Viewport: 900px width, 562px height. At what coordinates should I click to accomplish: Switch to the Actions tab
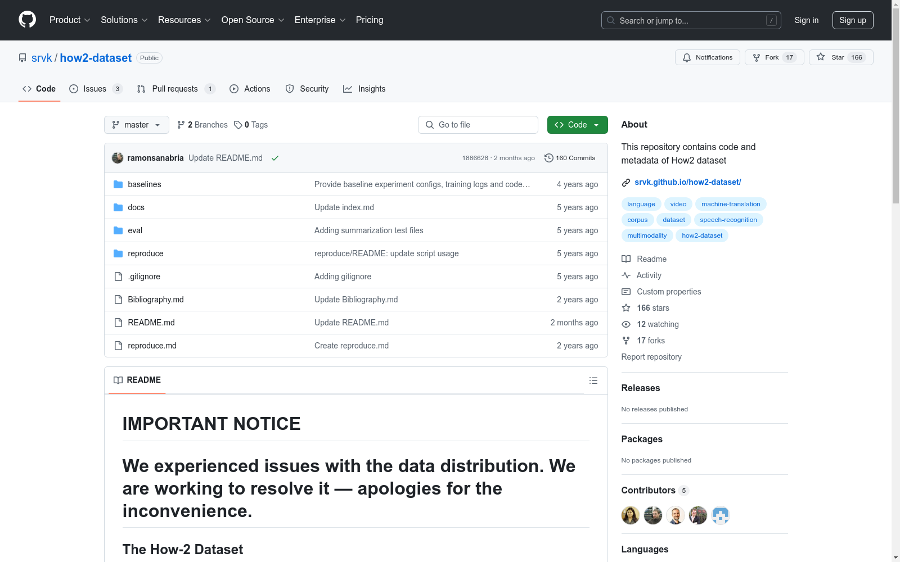250,89
